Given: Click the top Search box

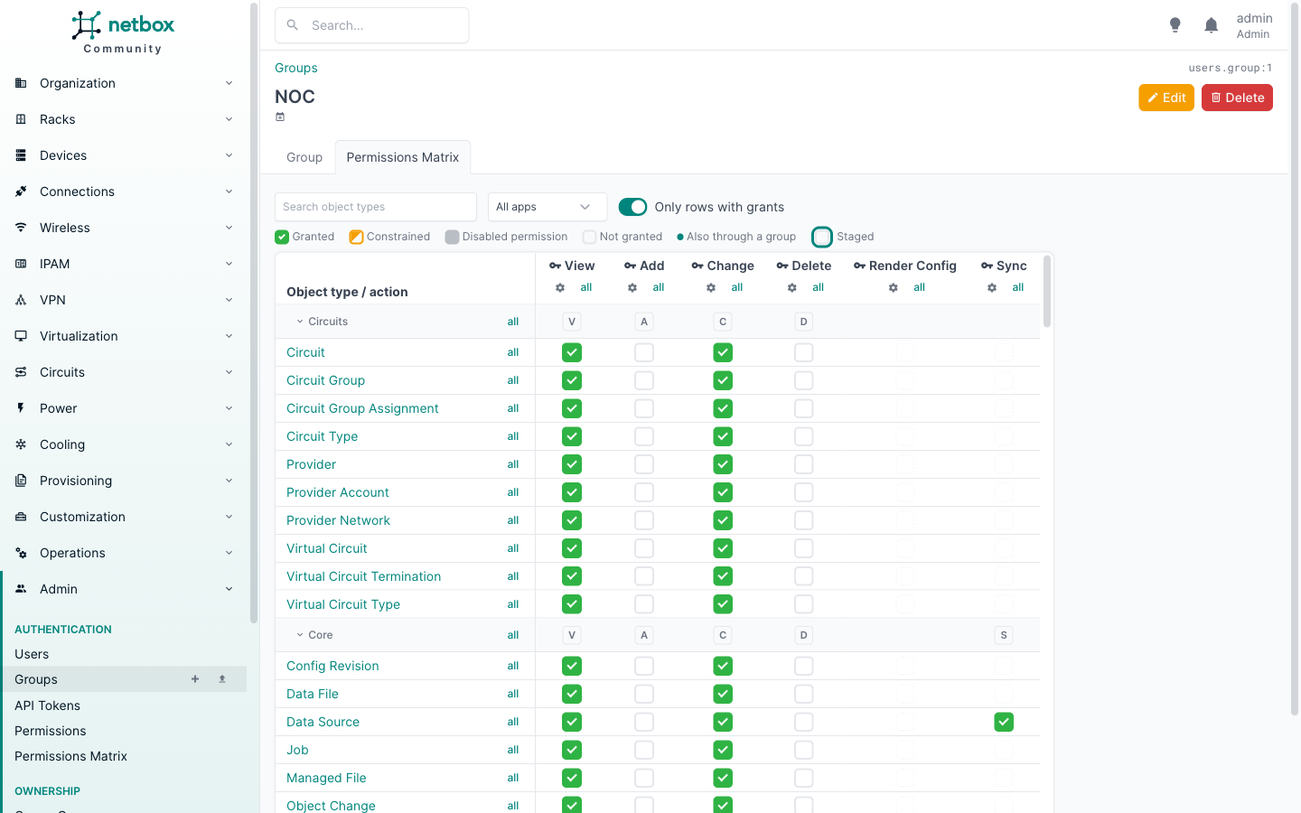Looking at the screenshot, I should pos(372,25).
